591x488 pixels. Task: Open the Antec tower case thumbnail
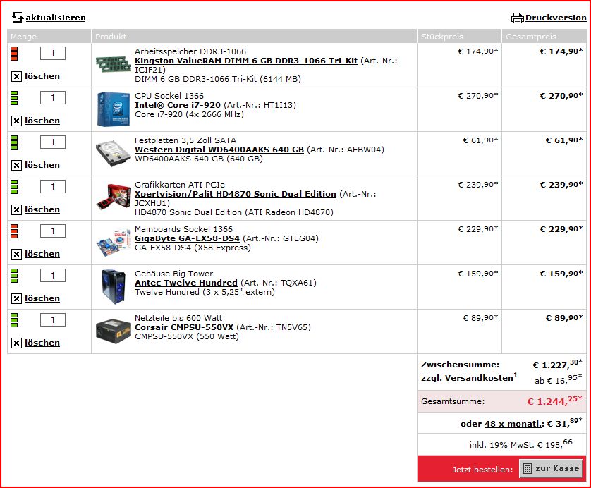click(113, 287)
